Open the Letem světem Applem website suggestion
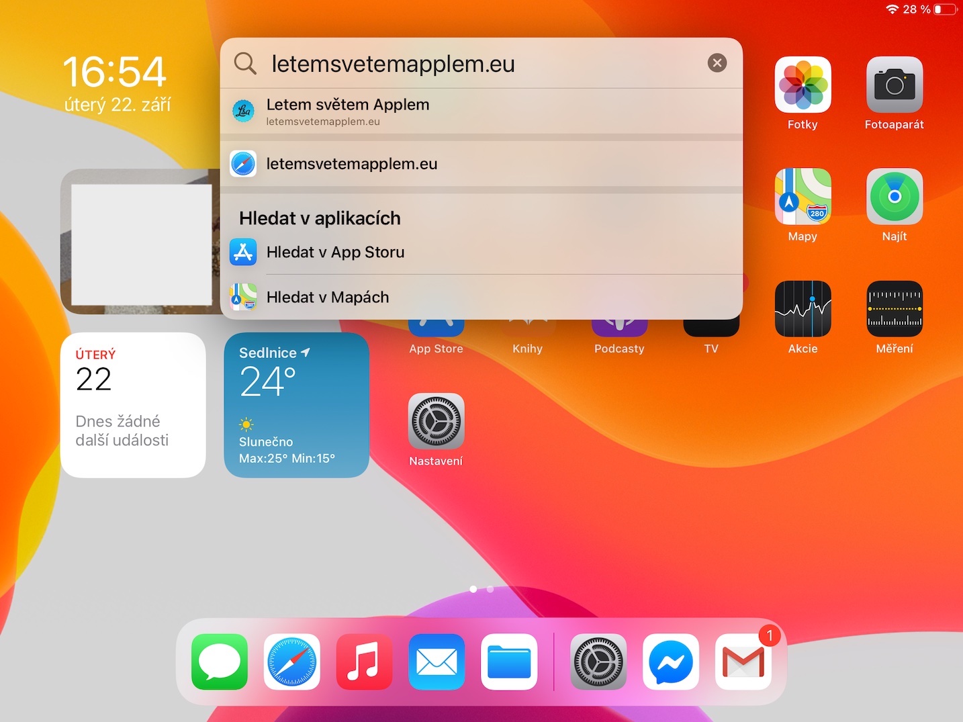Viewport: 963px width, 722px height. [481, 111]
